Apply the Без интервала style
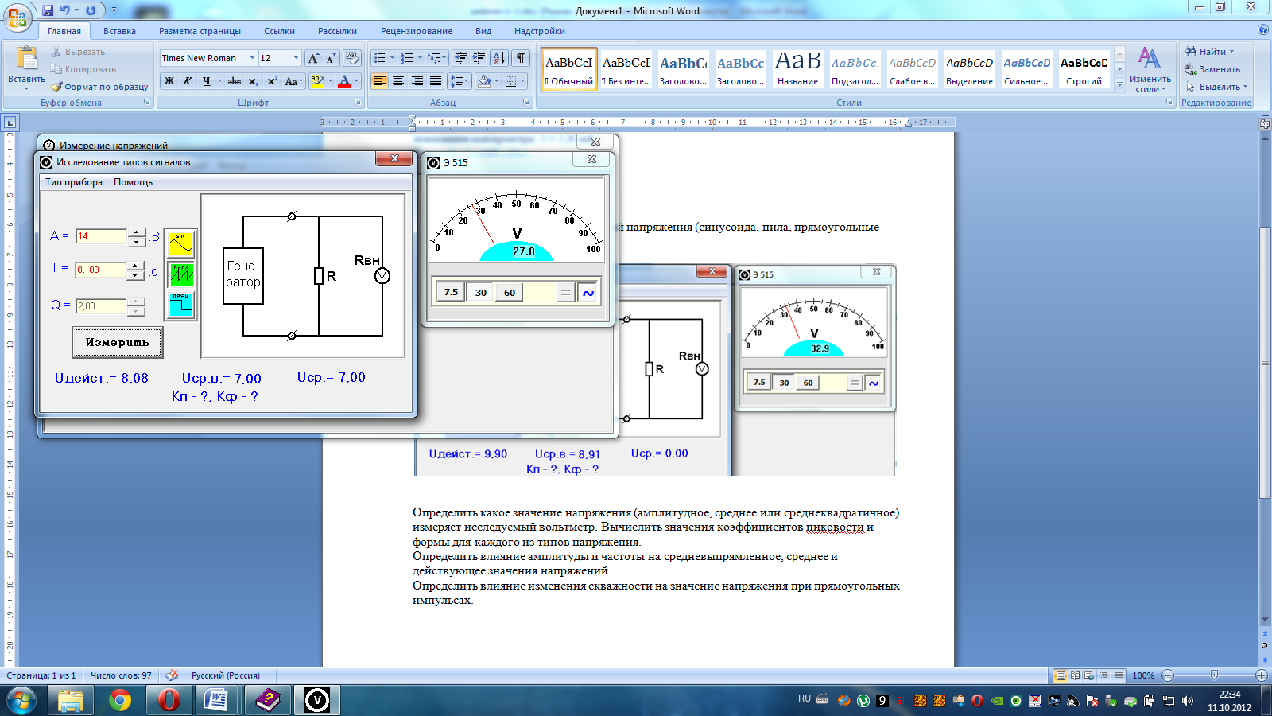This screenshot has height=716, width=1272. coord(626,68)
